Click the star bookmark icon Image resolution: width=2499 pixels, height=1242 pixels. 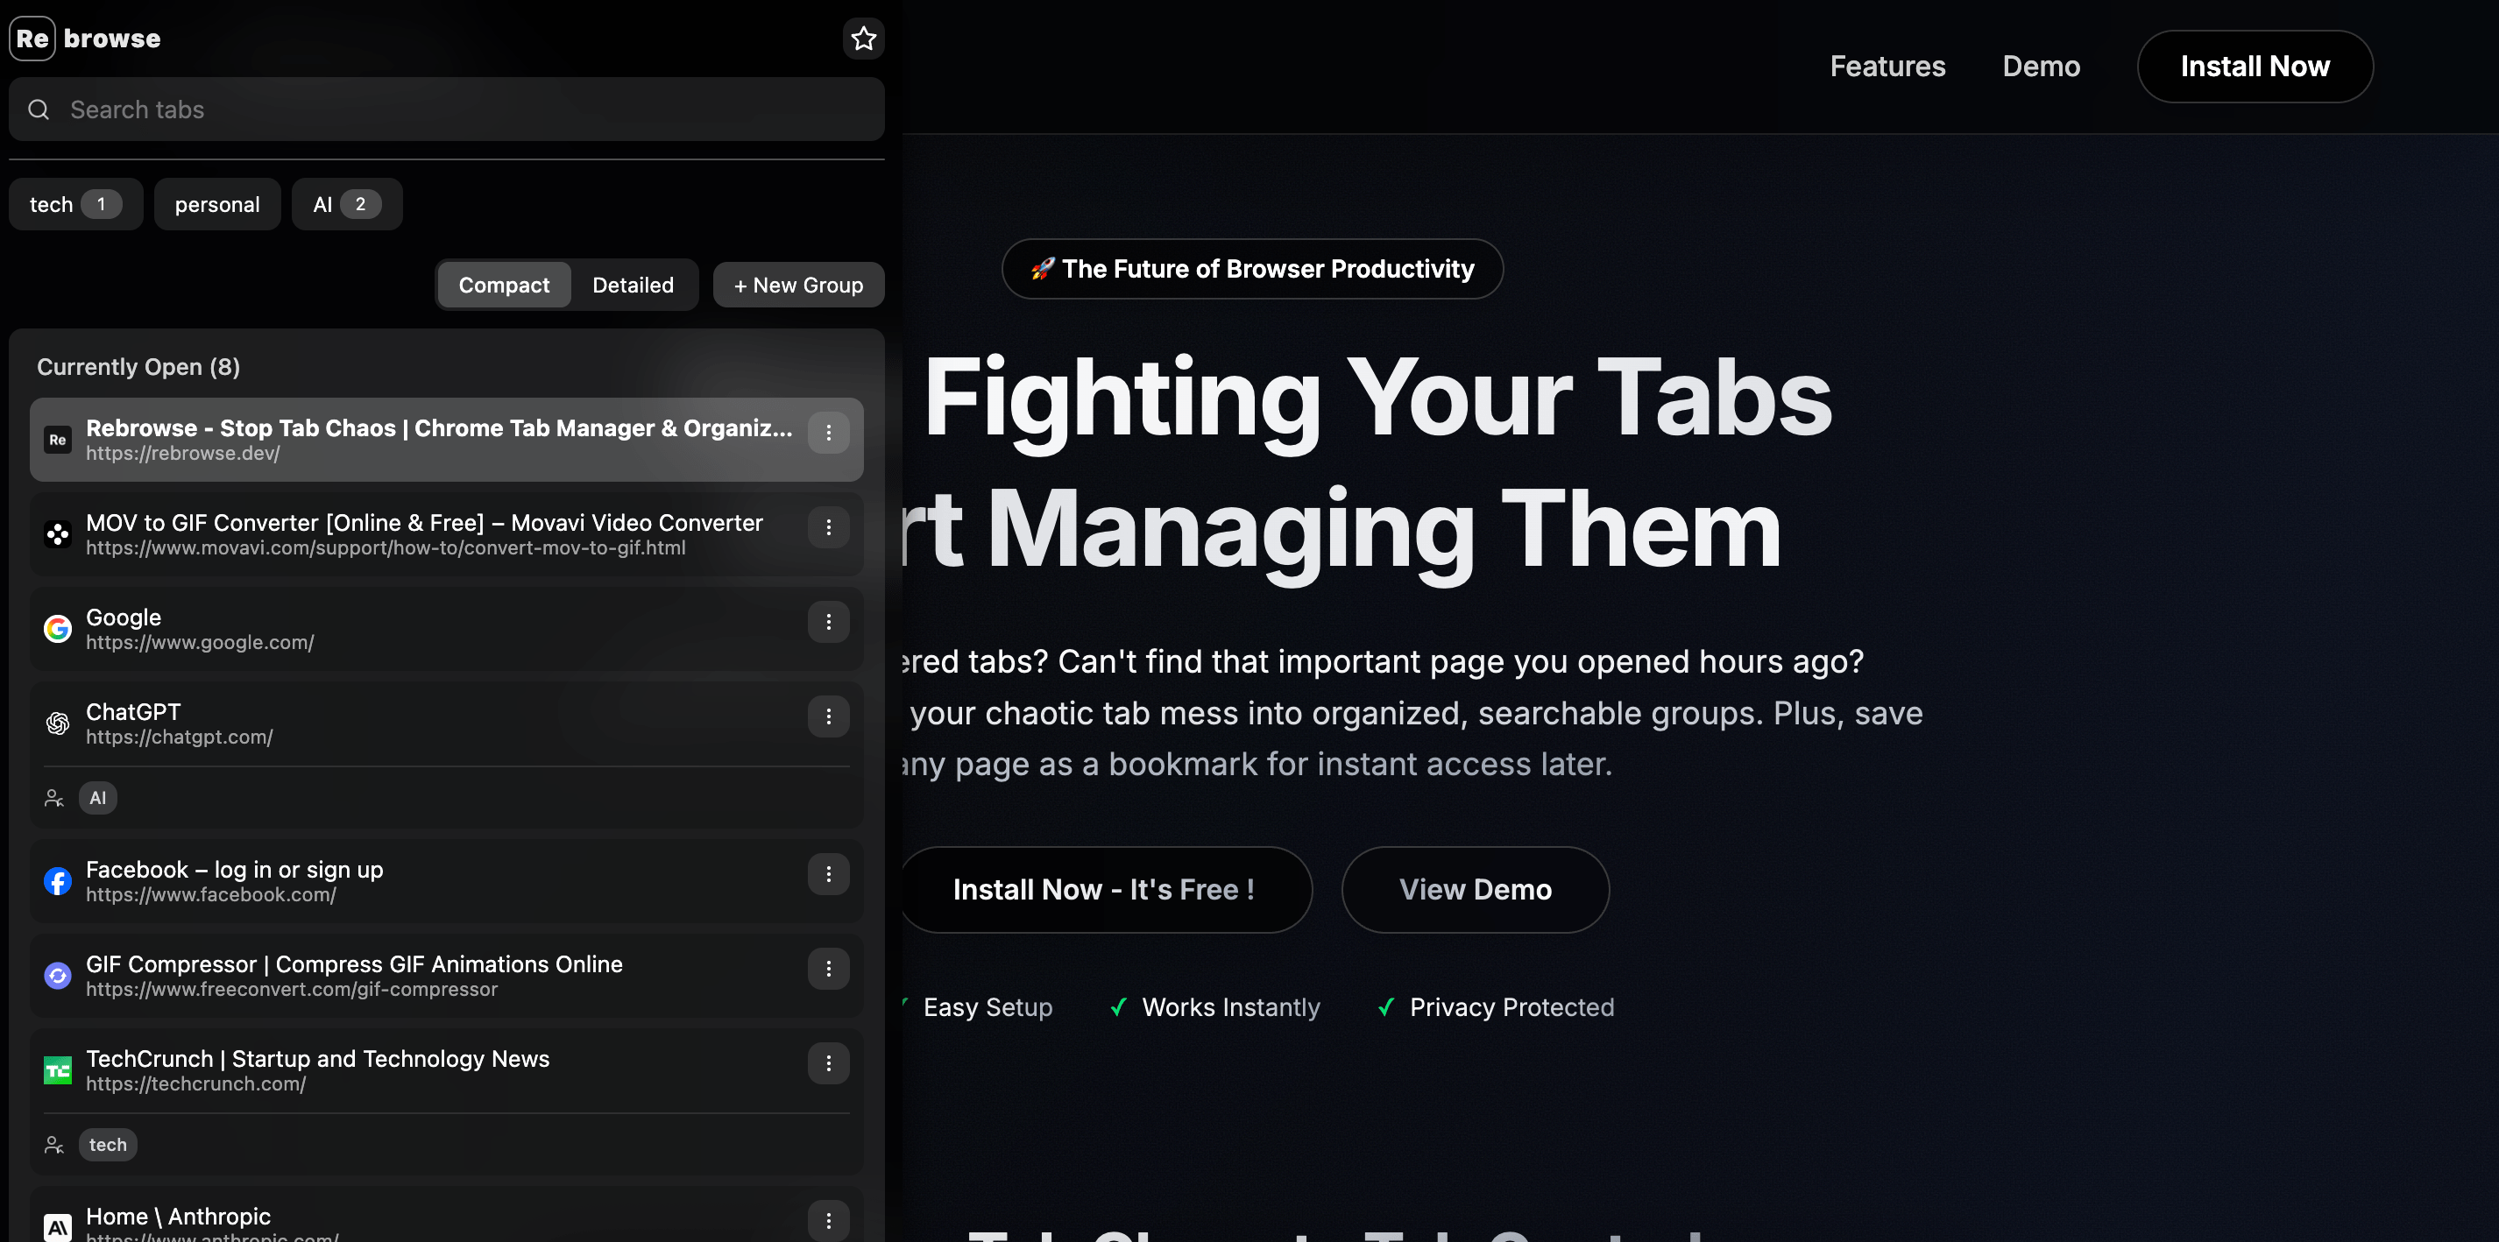(x=862, y=39)
